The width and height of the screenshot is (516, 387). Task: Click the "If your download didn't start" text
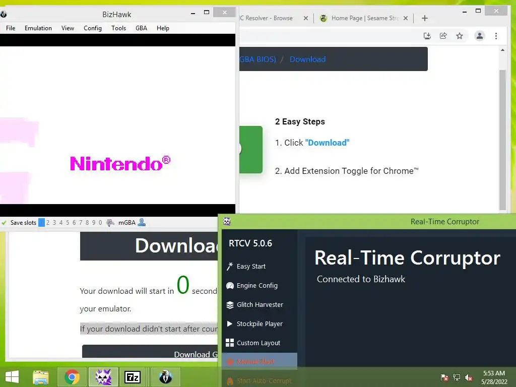[x=149, y=329]
